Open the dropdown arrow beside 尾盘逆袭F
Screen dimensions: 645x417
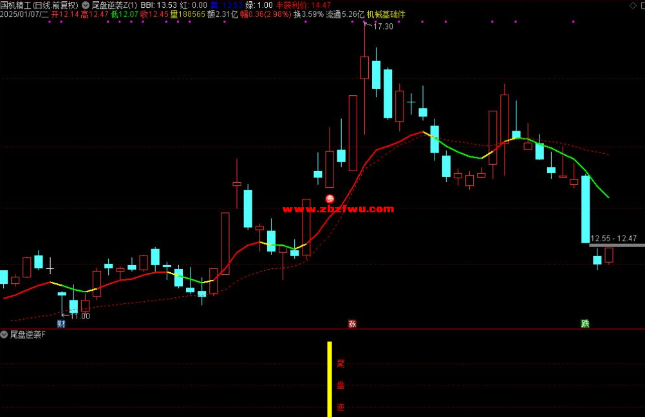4,335
